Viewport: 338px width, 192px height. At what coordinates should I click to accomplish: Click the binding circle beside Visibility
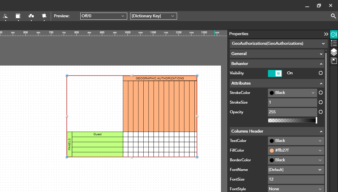click(321, 73)
